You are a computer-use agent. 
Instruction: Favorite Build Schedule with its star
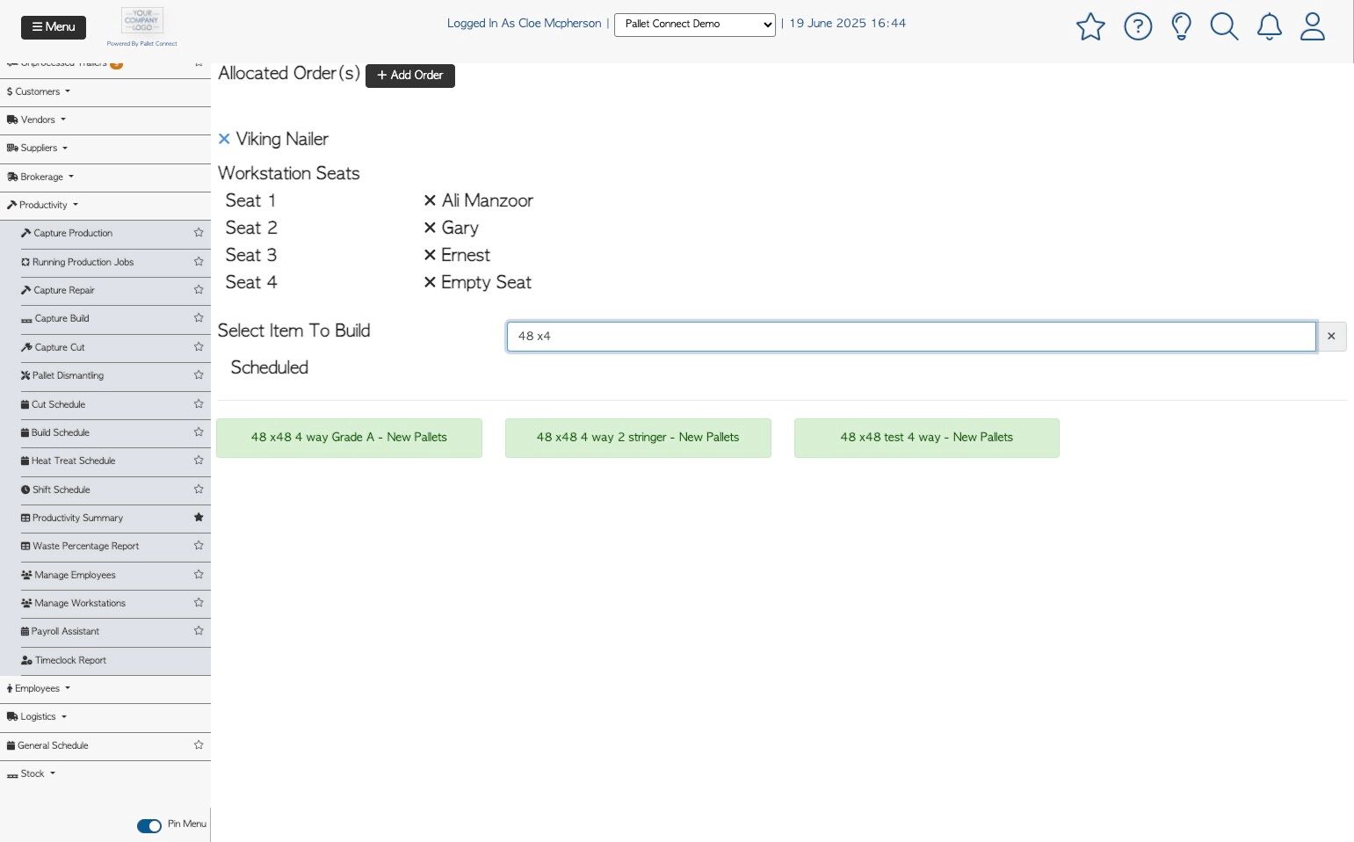click(199, 432)
